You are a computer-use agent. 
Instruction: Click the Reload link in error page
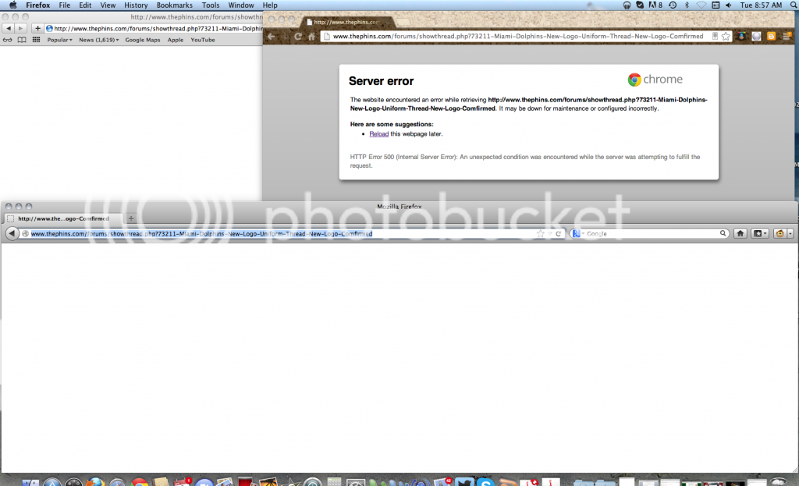[378, 134]
